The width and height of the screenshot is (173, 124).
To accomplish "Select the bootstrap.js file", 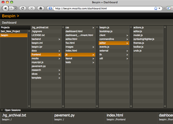I will pos(114,31).
